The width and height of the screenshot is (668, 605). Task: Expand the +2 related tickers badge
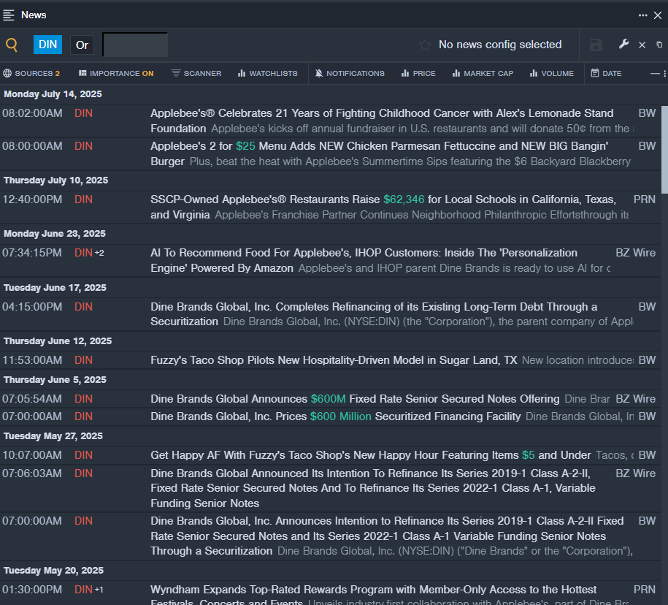(99, 253)
